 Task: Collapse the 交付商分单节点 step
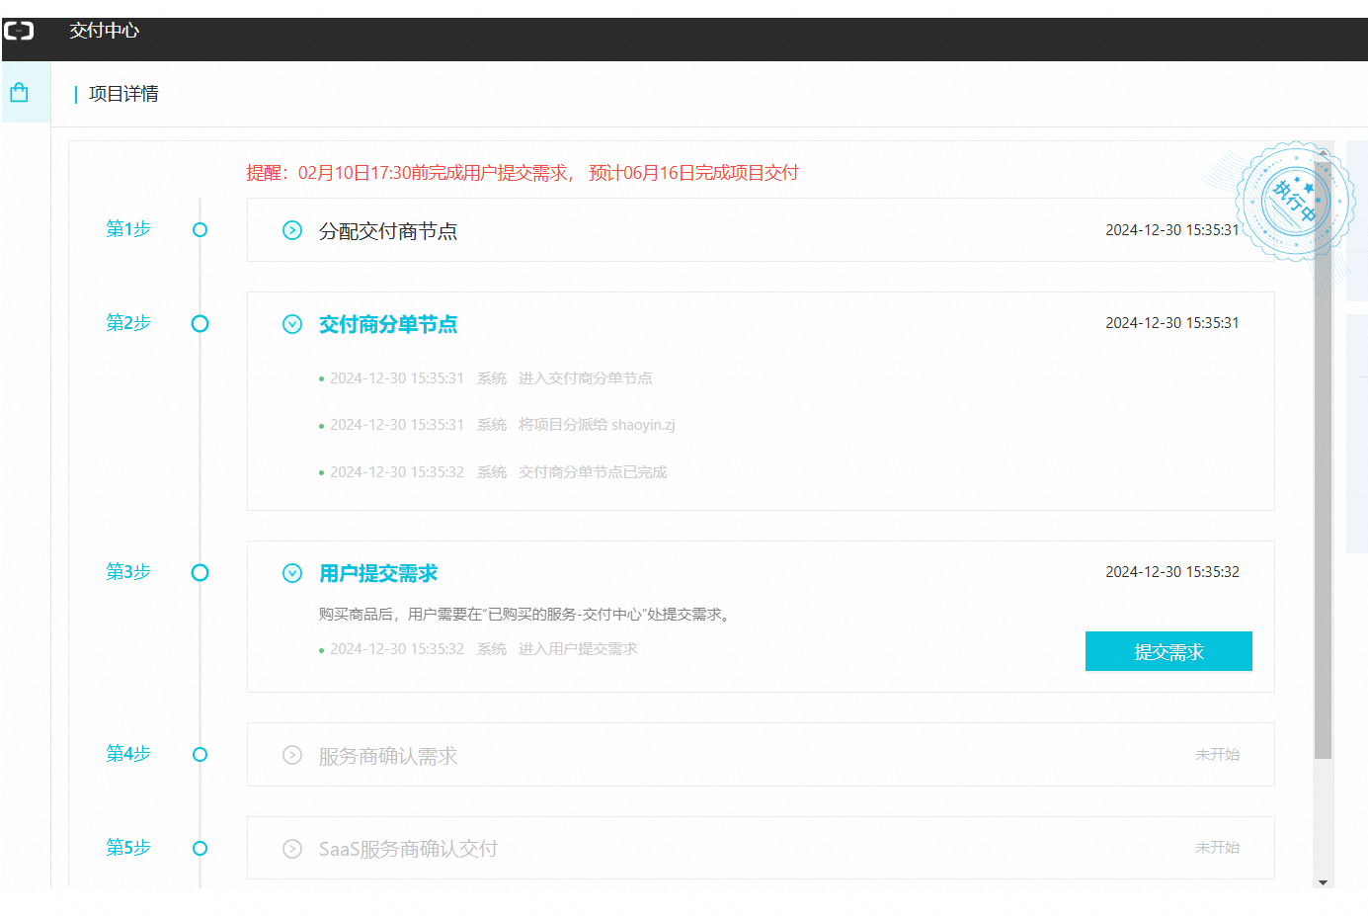tap(292, 324)
